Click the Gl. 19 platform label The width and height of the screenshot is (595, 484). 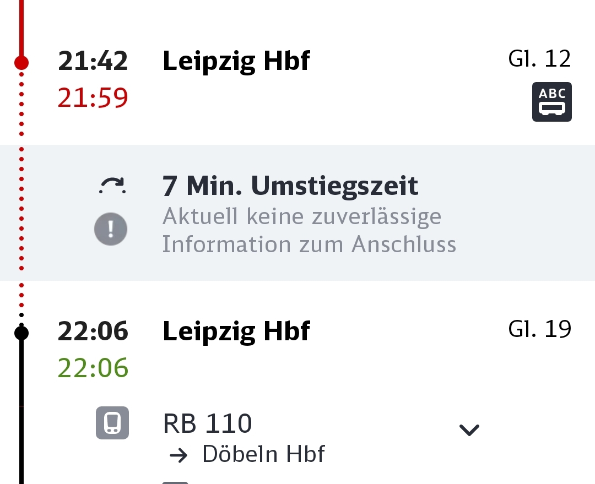[539, 329]
